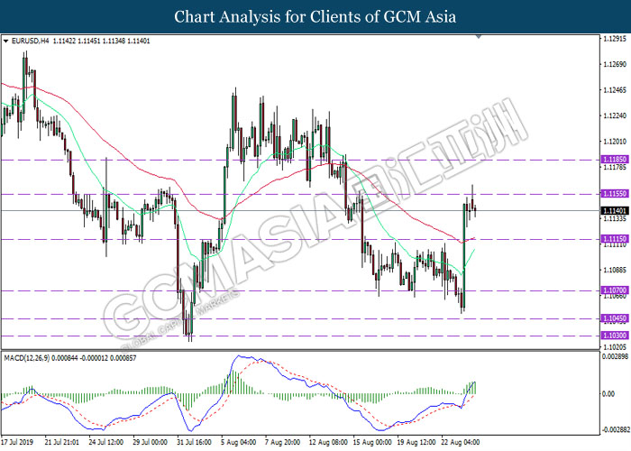Click the EURUSD,H4 symbol label
Image resolution: width=631 pixels, height=451 pixels.
pos(31,41)
